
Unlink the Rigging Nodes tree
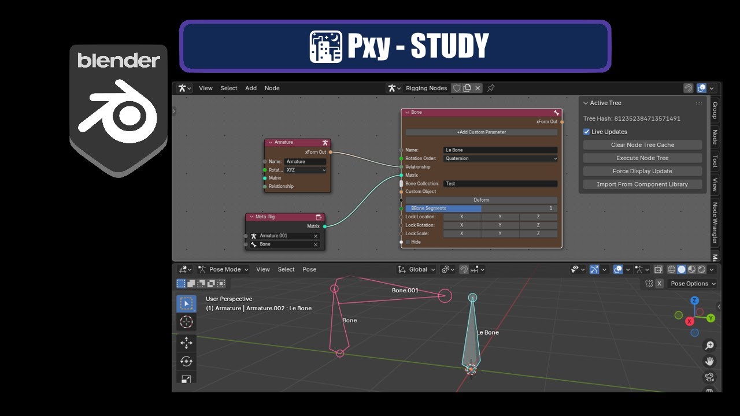[x=478, y=88]
